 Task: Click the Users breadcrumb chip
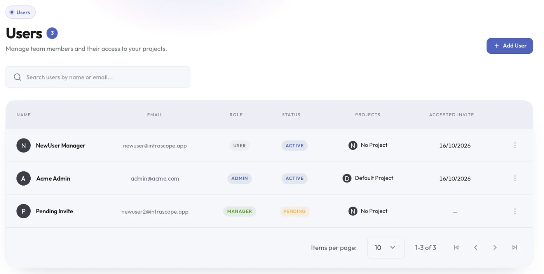click(x=21, y=12)
